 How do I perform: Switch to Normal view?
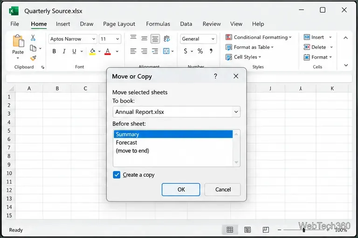click(x=230, y=230)
